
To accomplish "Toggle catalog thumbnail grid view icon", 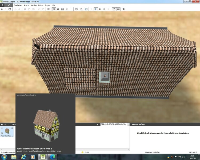I will (x=128, y=125).
